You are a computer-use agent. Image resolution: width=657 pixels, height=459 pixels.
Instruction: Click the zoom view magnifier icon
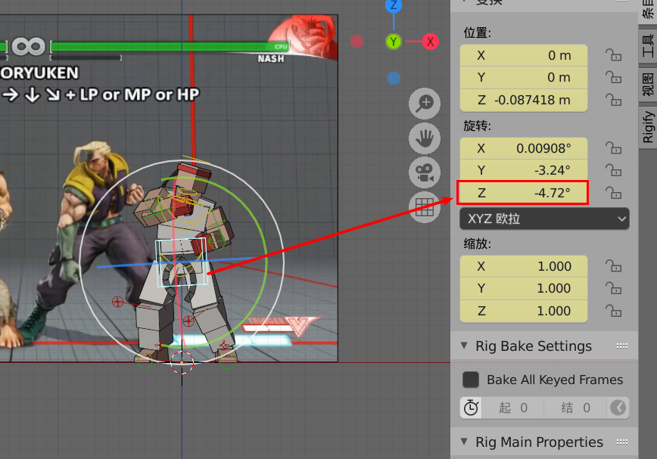(425, 104)
